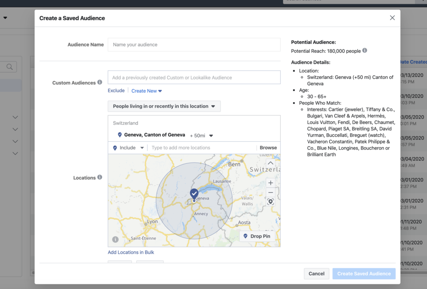Click the Date Created column header in background

point(413,62)
